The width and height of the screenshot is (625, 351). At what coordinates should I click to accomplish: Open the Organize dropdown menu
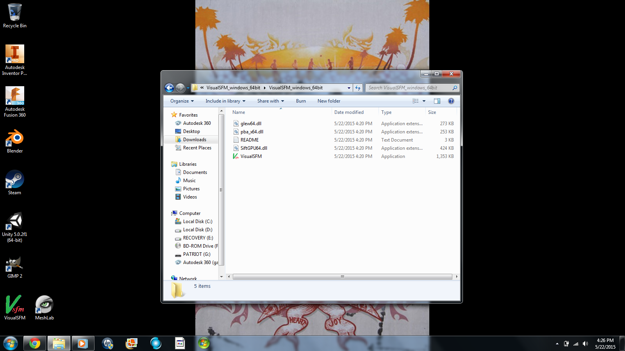tap(182, 101)
